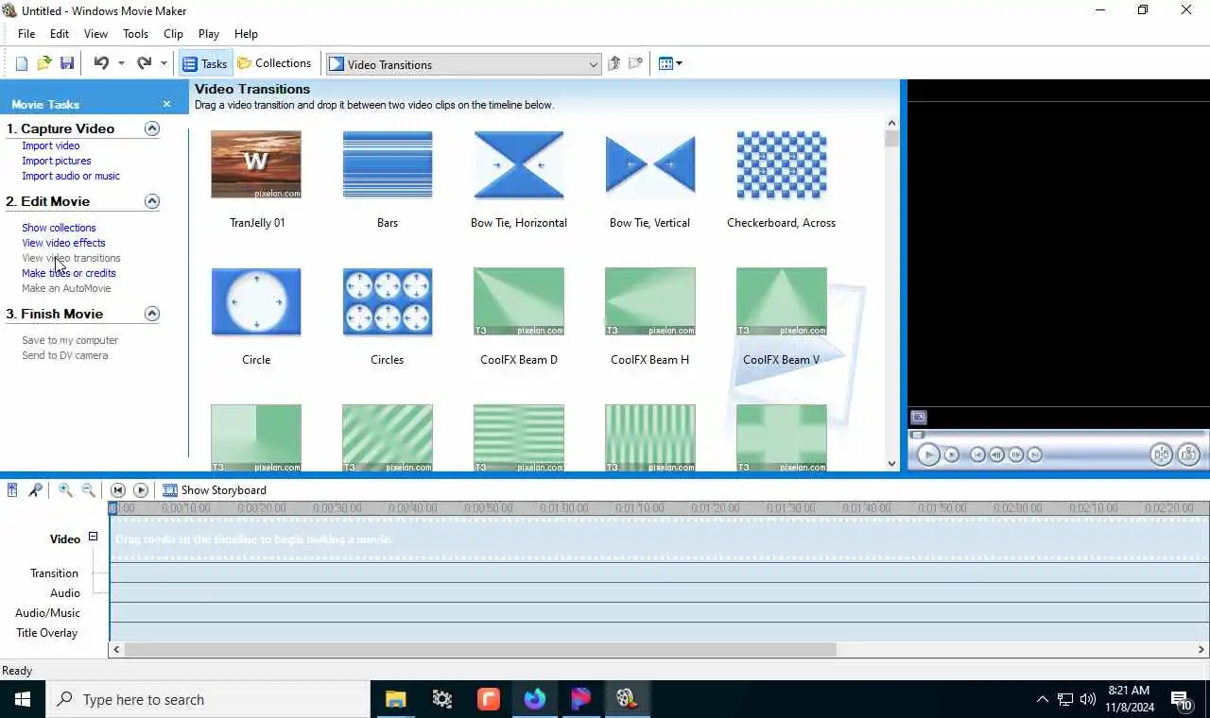Collapse the Finish Movie section
This screenshot has width=1210, height=718.
(151, 314)
